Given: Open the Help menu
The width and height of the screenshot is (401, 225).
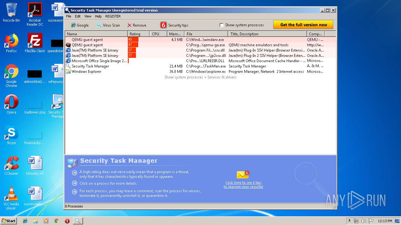Looking at the screenshot, I should pos(98,16).
